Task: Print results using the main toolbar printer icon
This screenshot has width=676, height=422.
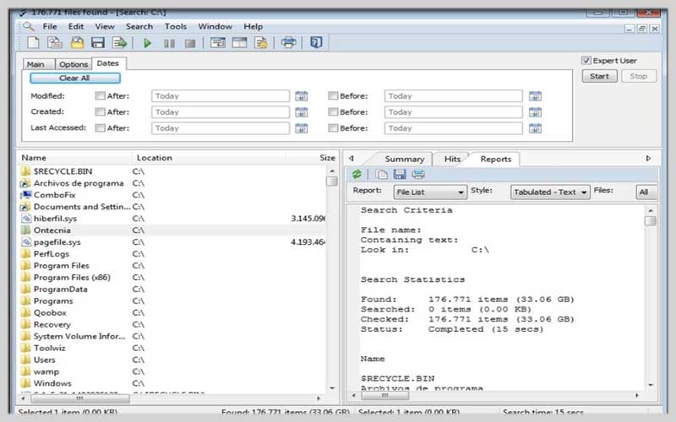Action: tap(288, 43)
